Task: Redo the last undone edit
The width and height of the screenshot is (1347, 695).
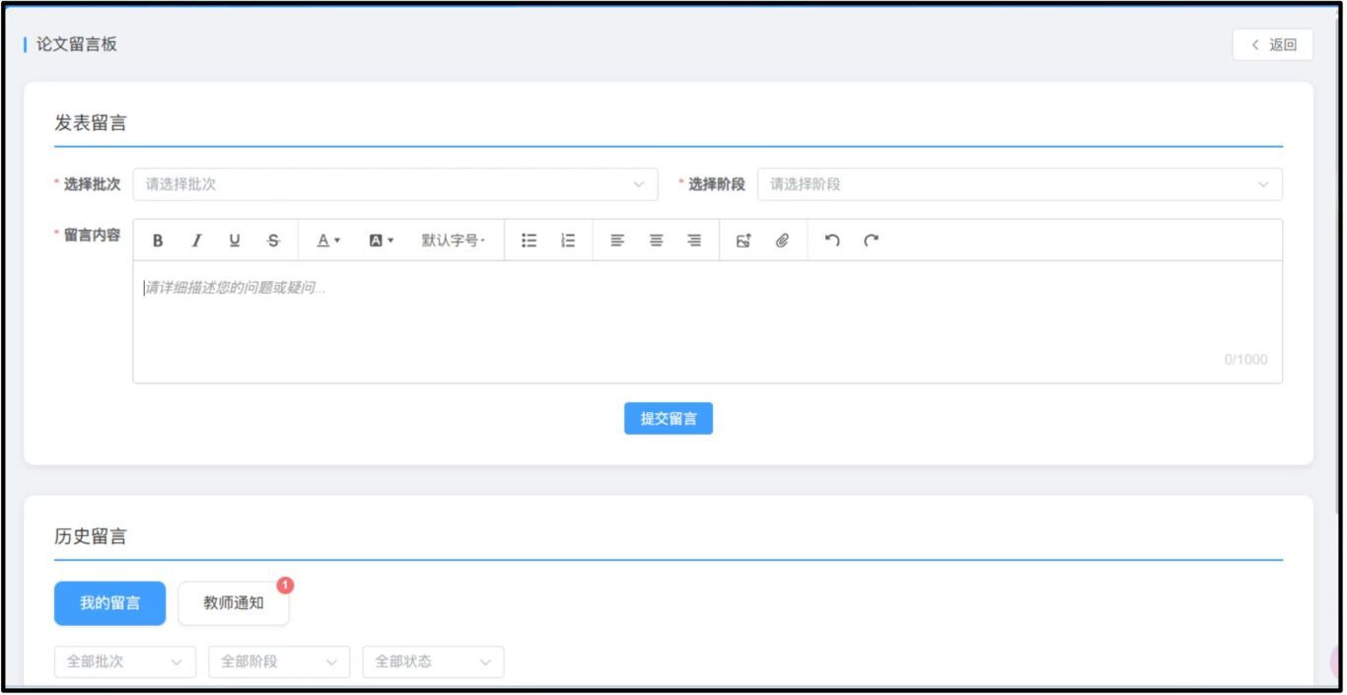Action: [871, 241]
